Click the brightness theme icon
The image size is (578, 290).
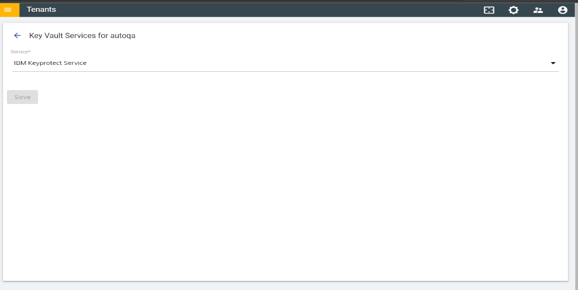(x=513, y=10)
